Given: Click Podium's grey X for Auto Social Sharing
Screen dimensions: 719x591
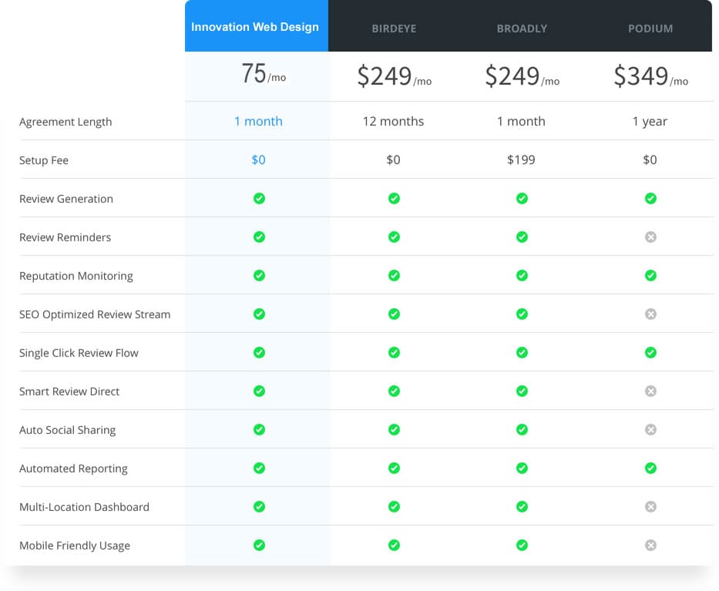Looking at the screenshot, I should [x=650, y=430].
